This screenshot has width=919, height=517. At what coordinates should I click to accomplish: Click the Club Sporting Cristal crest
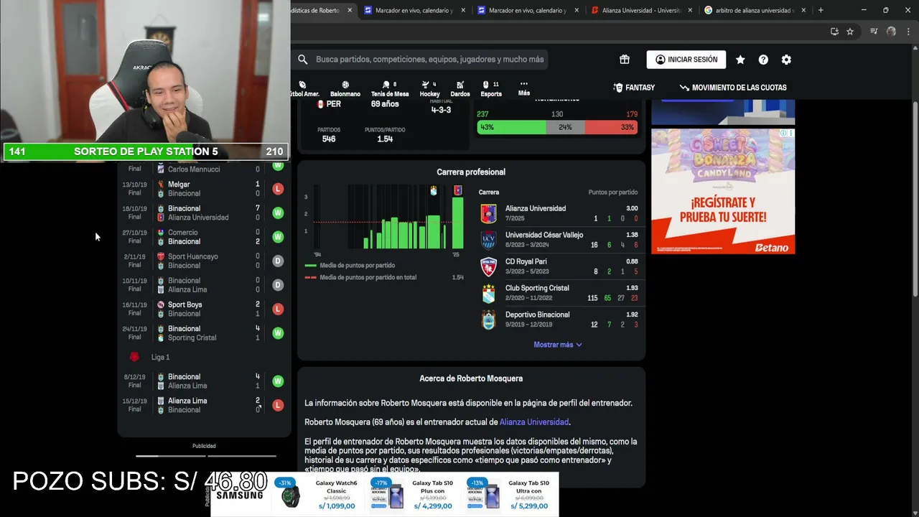488,293
